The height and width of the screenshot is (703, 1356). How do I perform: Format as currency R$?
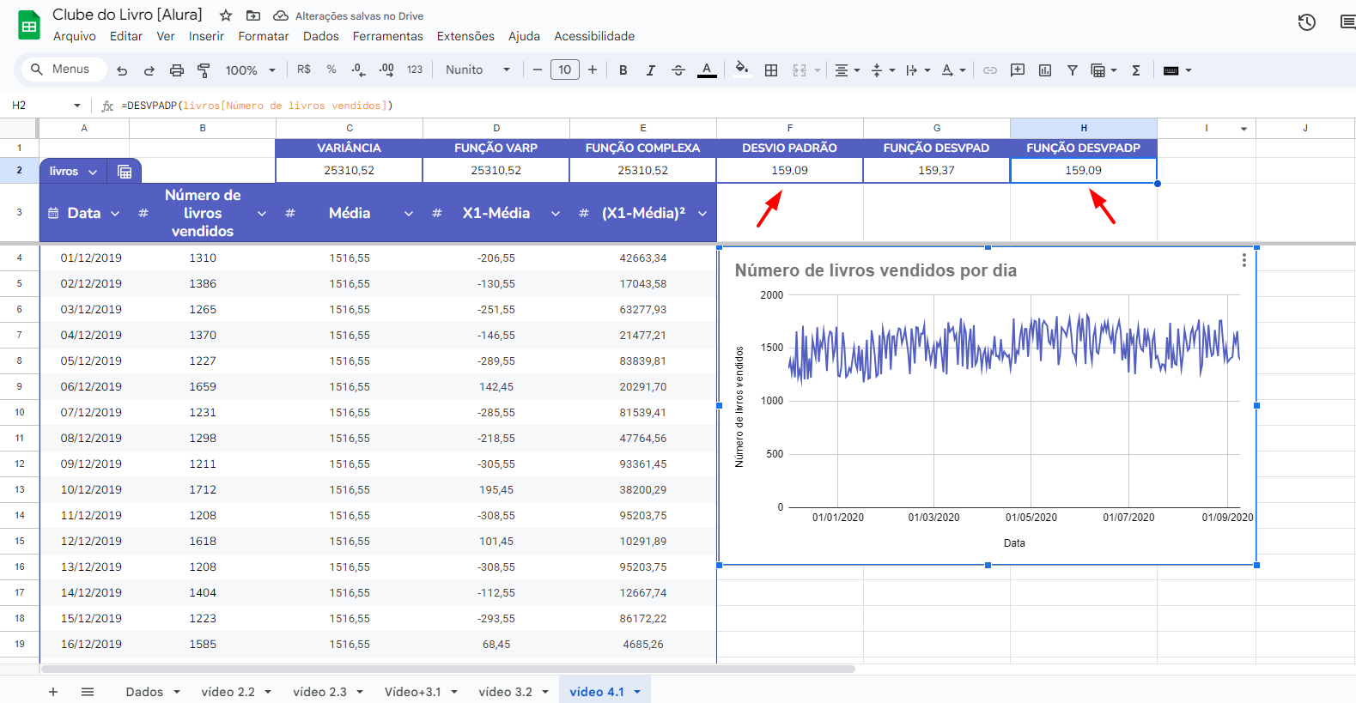point(304,70)
